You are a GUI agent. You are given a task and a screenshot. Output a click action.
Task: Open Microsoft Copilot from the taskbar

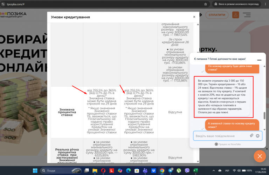120,170
